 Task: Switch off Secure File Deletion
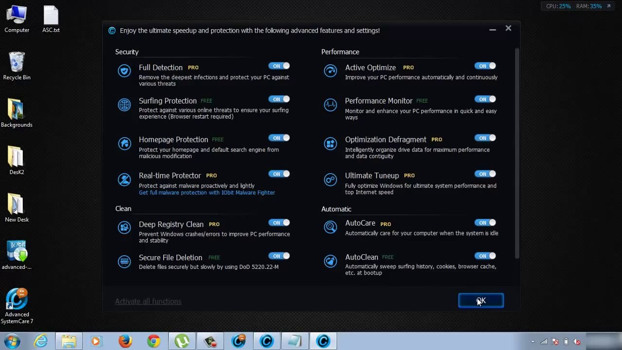click(x=279, y=256)
